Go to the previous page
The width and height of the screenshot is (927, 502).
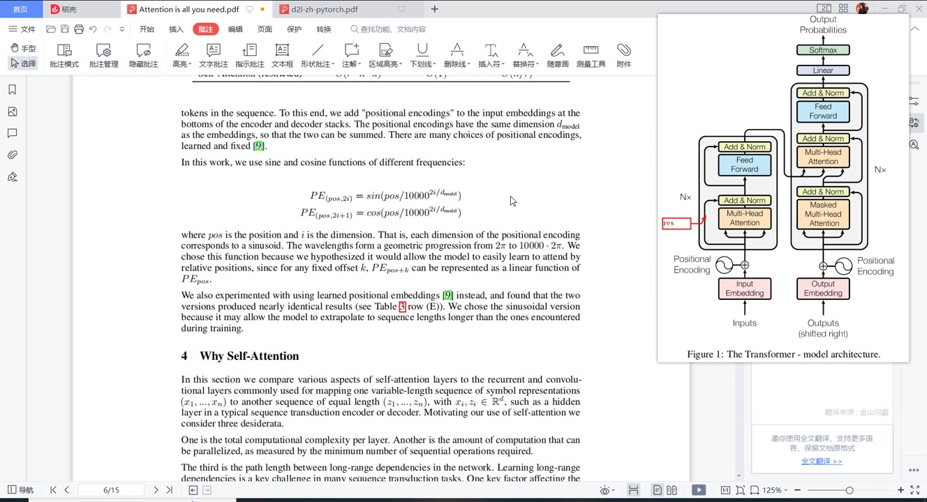(67, 490)
